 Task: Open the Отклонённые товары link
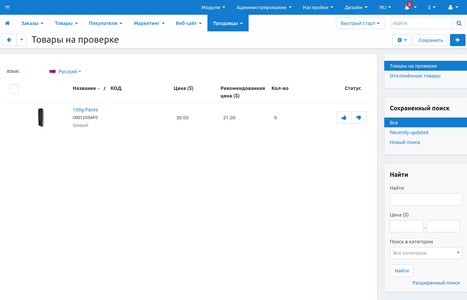415,76
